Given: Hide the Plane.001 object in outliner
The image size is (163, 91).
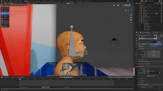Looking at the screenshot, I should [161, 20].
